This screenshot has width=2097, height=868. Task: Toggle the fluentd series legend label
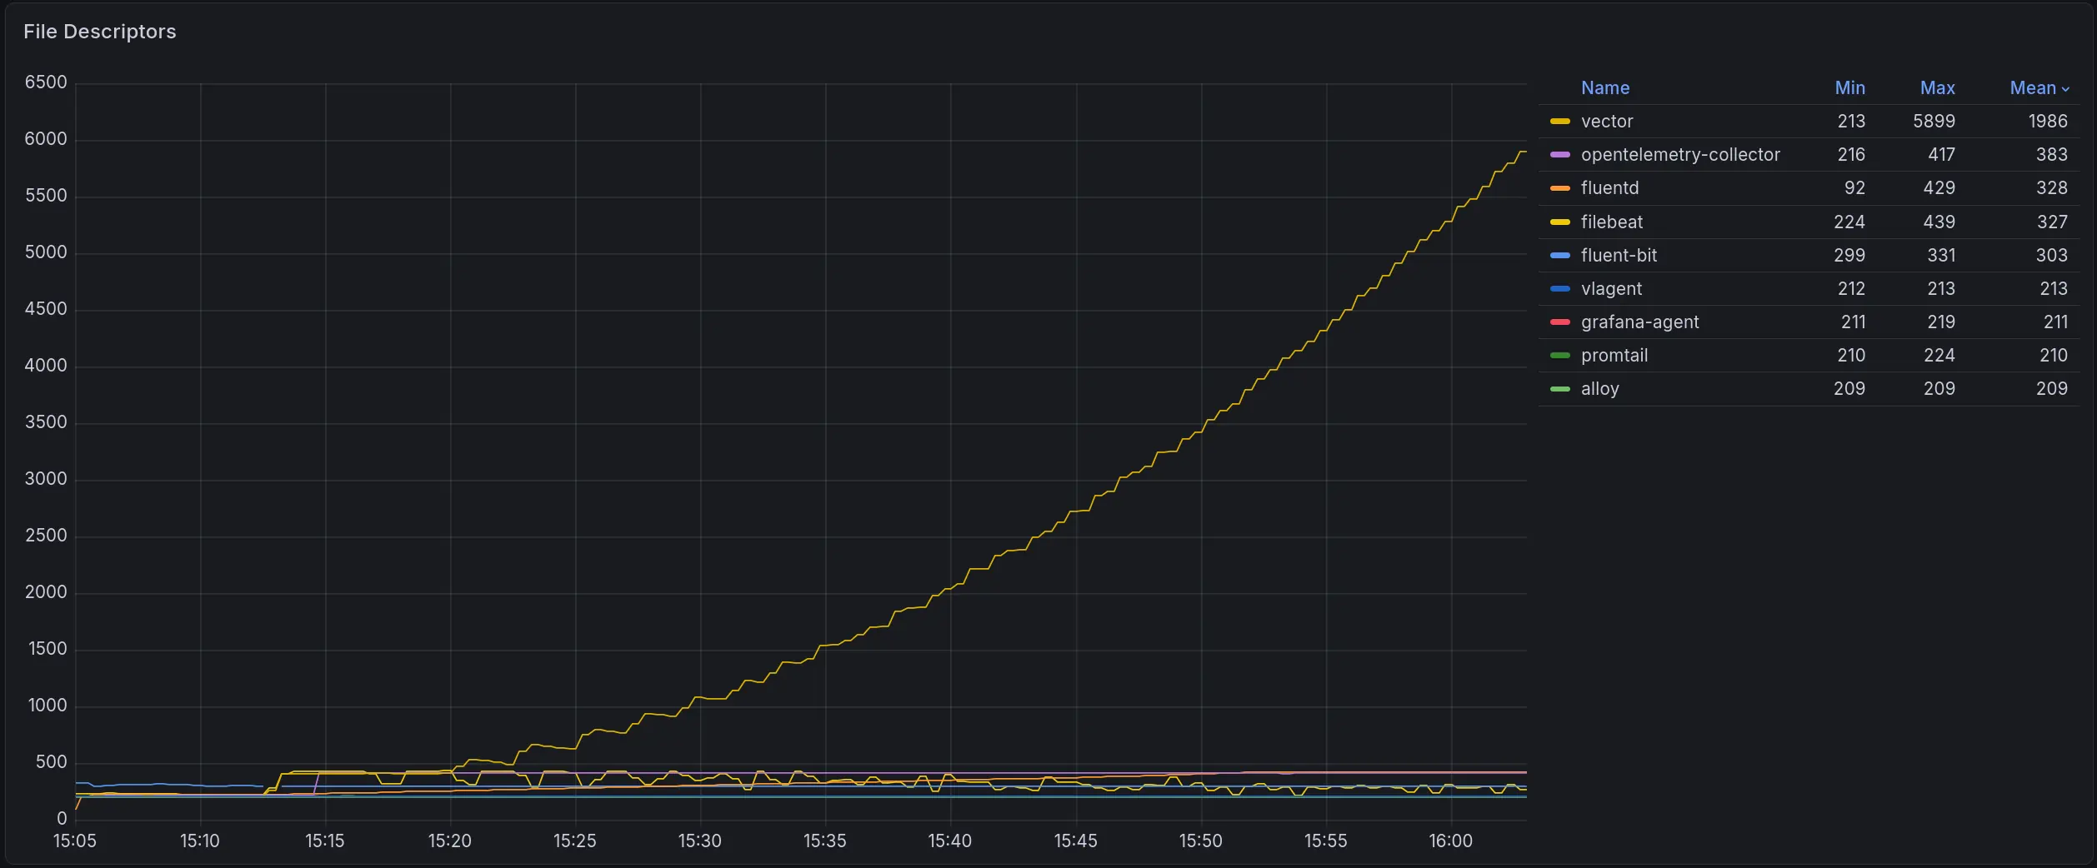(x=1609, y=188)
